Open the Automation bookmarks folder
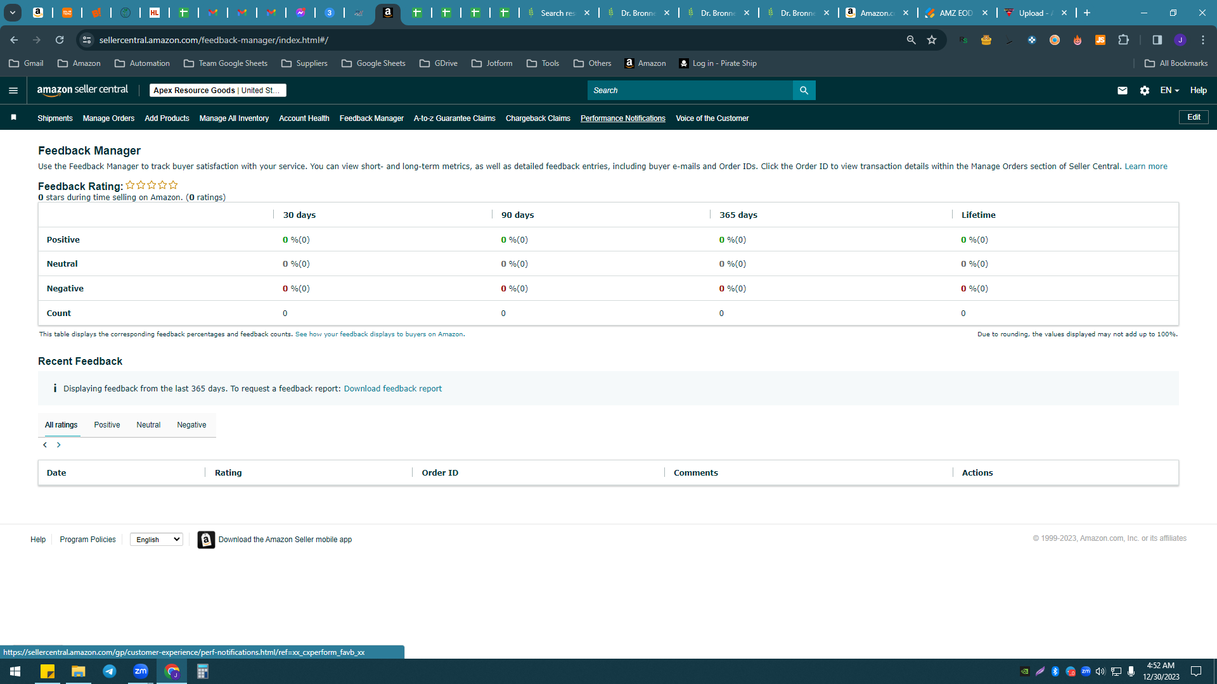The image size is (1217, 684). (x=143, y=63)
